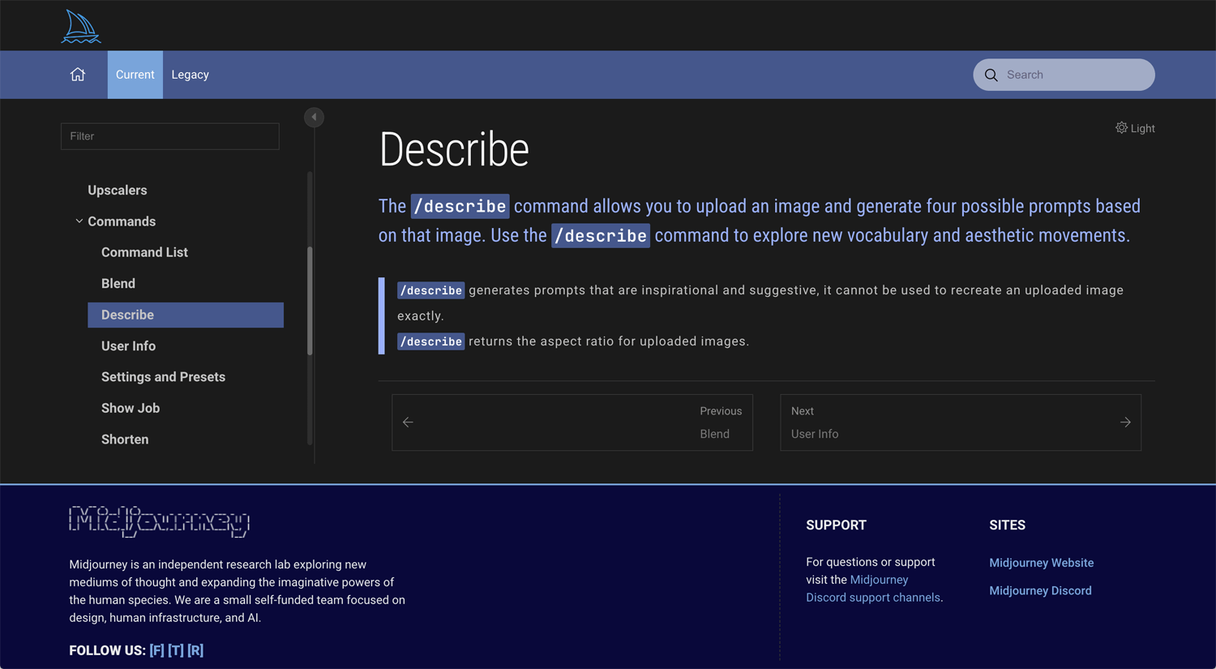
Task: Collapse the sidebar with the arrow button
Action: [x=314, y=118]
